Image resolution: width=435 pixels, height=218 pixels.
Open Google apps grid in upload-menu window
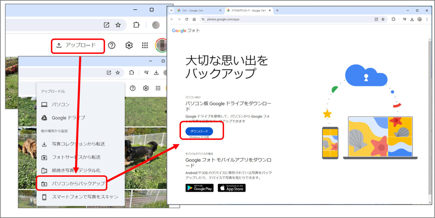pos(158,88)
